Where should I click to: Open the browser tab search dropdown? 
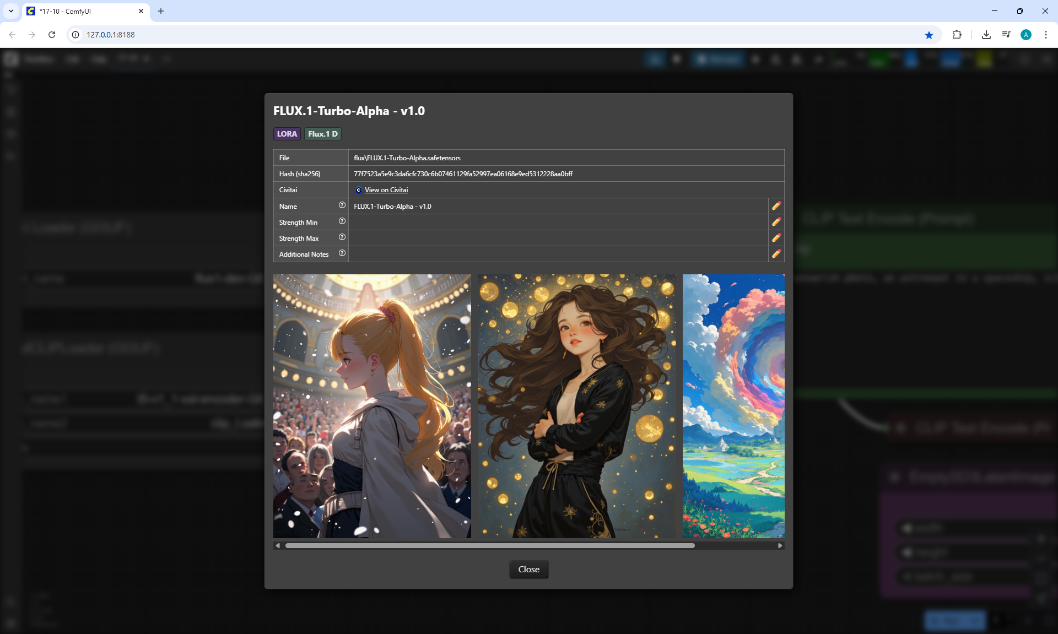[11, 11]
